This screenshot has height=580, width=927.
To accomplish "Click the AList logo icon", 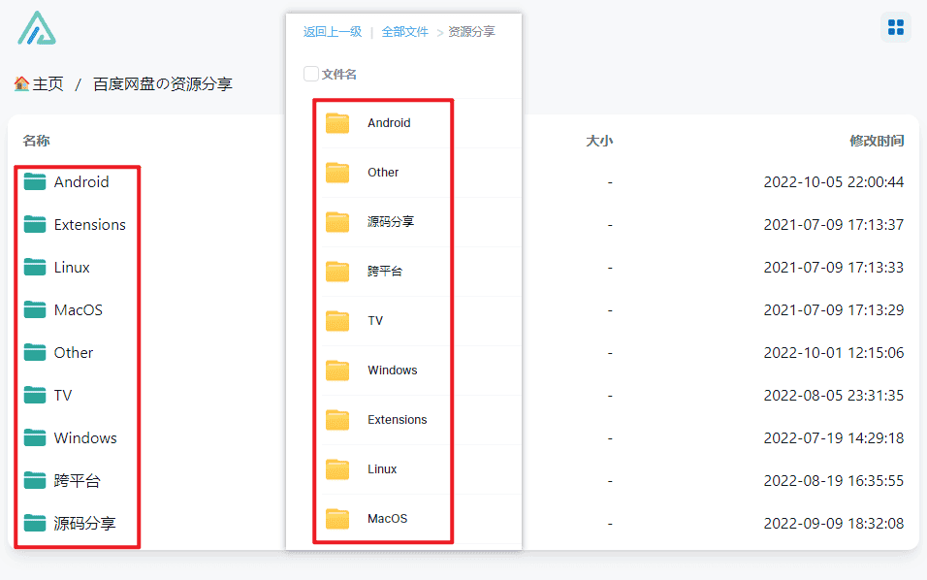I will click(37, 28).
